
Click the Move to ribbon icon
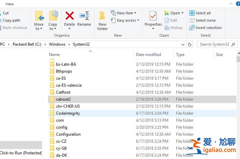click(x=39, y=16)
